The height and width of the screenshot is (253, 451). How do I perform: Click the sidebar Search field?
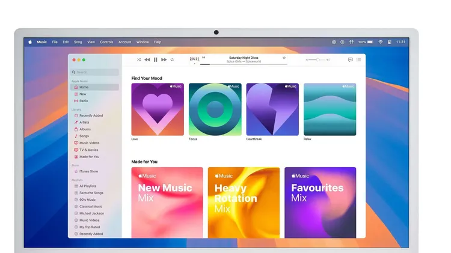[94, 72]
